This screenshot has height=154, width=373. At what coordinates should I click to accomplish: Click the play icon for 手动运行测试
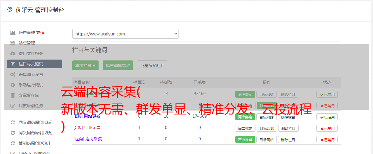(13, 85)
